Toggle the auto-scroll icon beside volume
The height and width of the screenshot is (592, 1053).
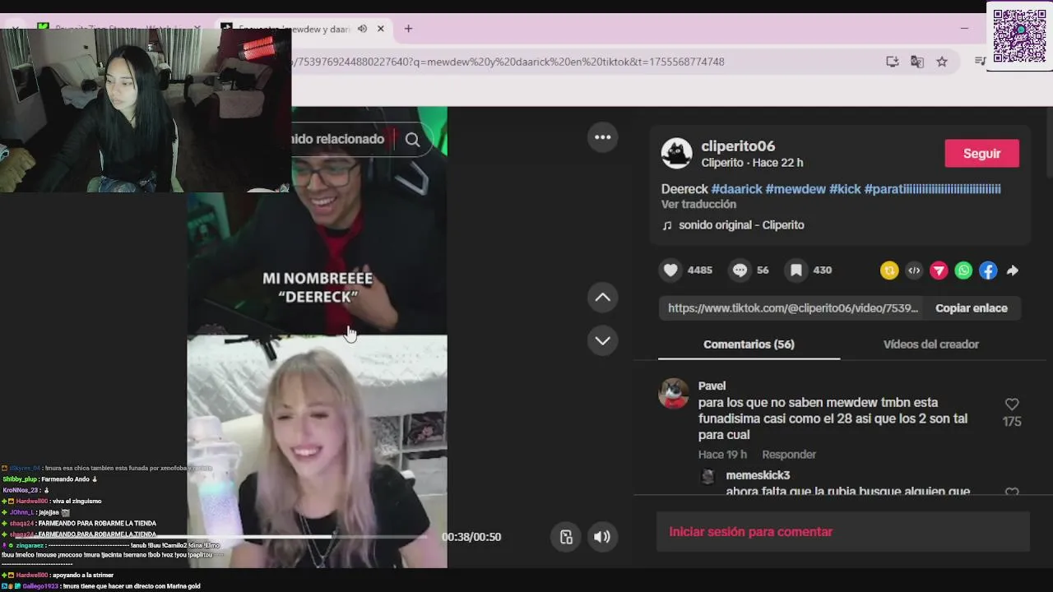566,537
